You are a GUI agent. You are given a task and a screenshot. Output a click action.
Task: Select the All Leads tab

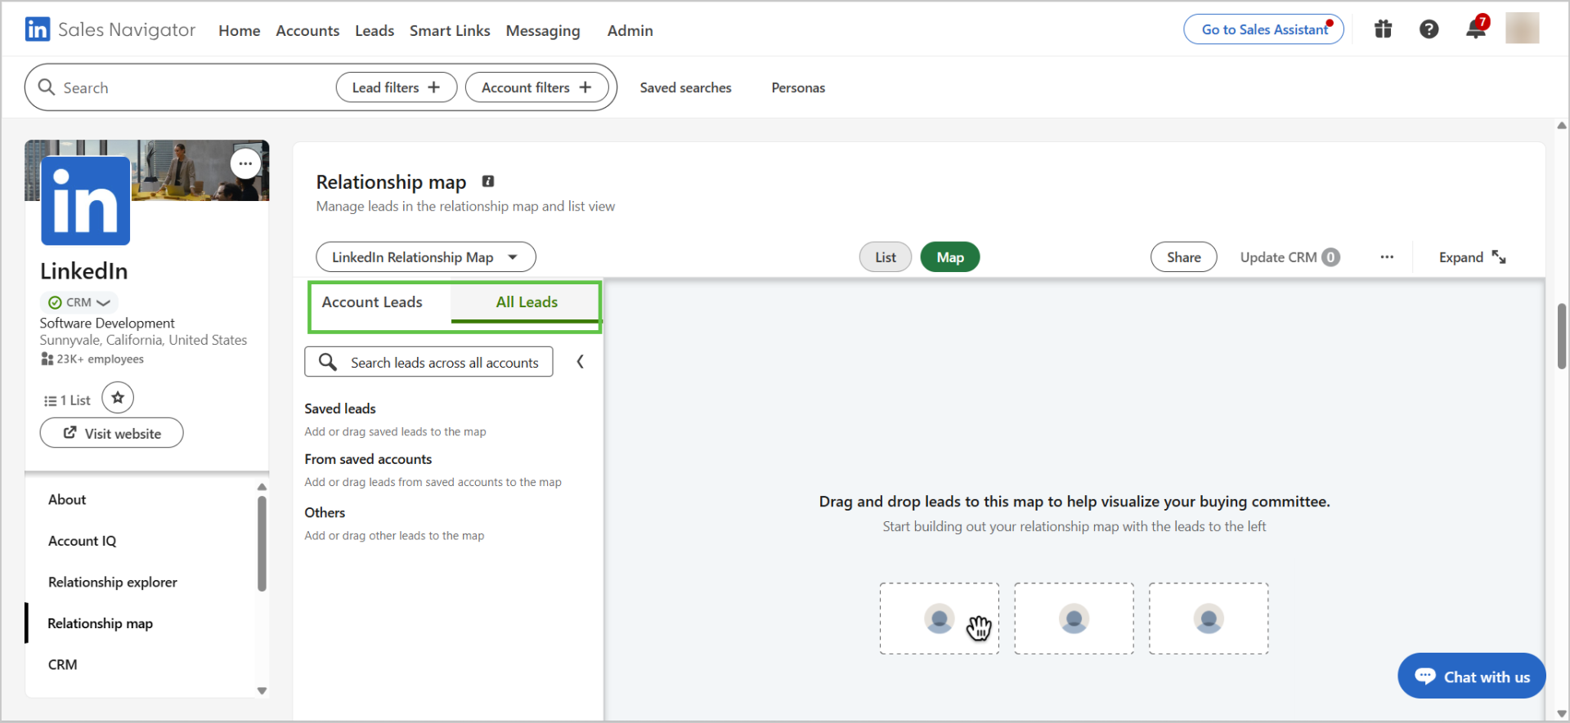(527, 302)
